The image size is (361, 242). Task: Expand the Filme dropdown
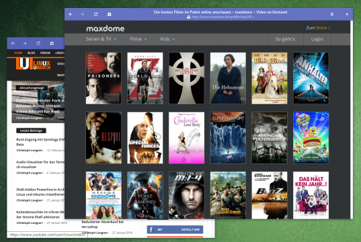point(138,39)
